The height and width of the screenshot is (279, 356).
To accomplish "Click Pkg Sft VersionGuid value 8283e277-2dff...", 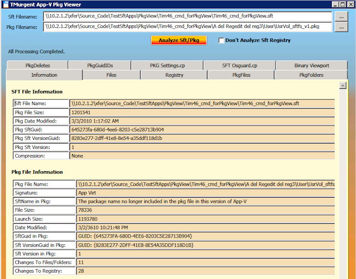I will [x=202, y=138].
